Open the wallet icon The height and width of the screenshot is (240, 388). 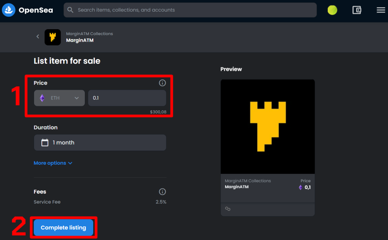tap(357, 10)
